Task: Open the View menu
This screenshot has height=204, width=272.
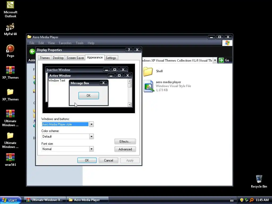Action: coord(51,43)
